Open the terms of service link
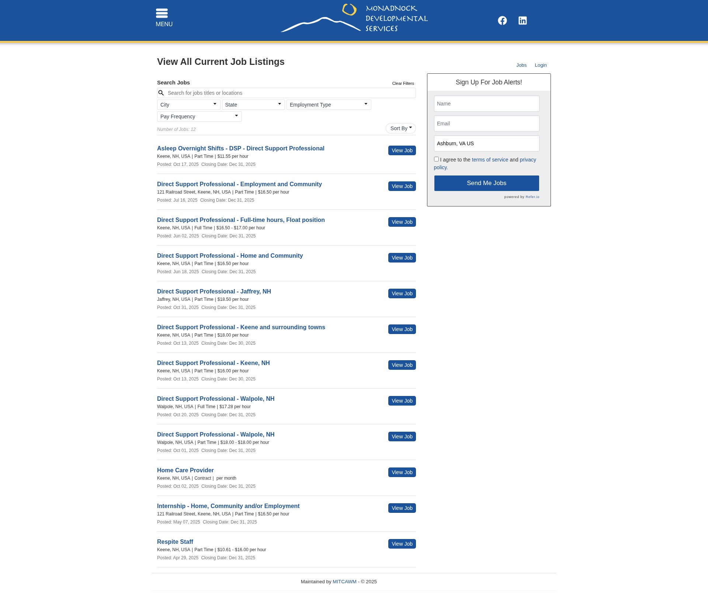The image size is (708, 598). [490, 160]
